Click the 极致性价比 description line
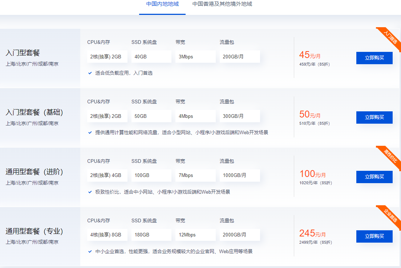The width and height of the screenshot is (401, 268). pyautogui.click(x=163, y=192)
